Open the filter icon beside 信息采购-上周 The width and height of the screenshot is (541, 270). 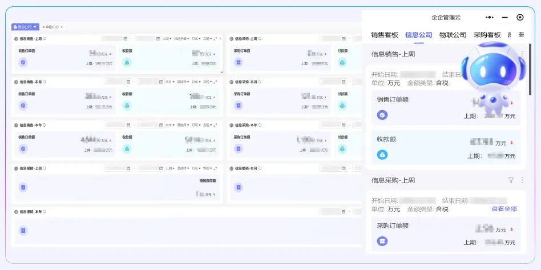pyautogui.click(x=511, y=180)
